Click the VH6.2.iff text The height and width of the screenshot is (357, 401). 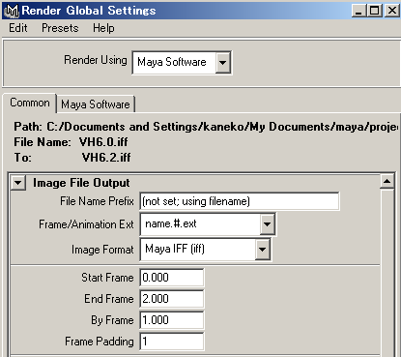(x=106, y=158)
